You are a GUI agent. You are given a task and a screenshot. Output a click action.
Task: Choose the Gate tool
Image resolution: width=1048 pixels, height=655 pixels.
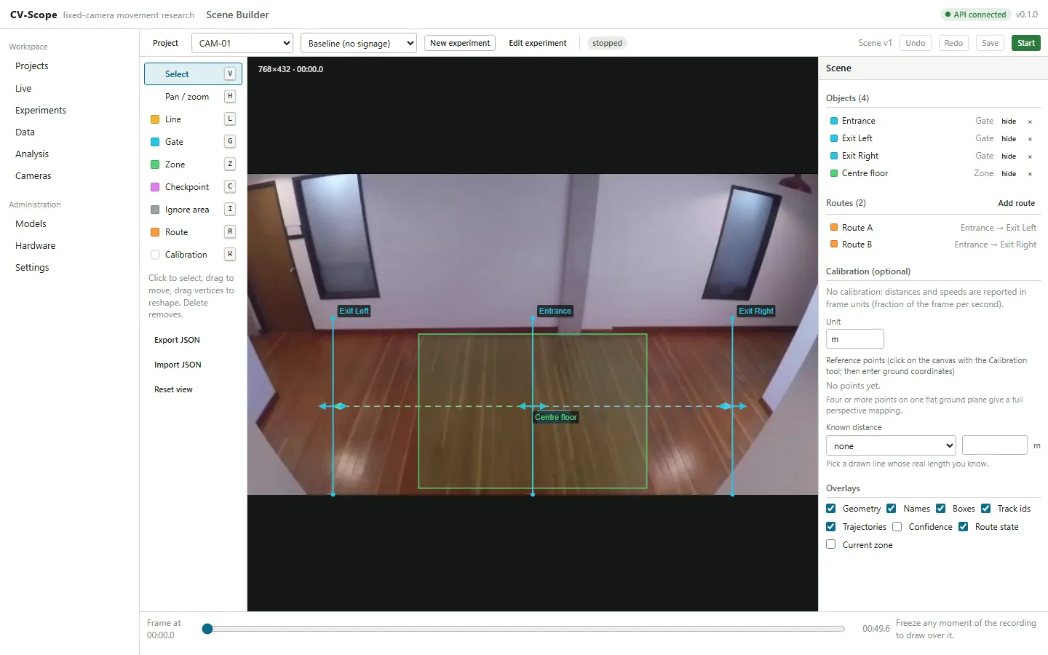[x=193, y=142]
